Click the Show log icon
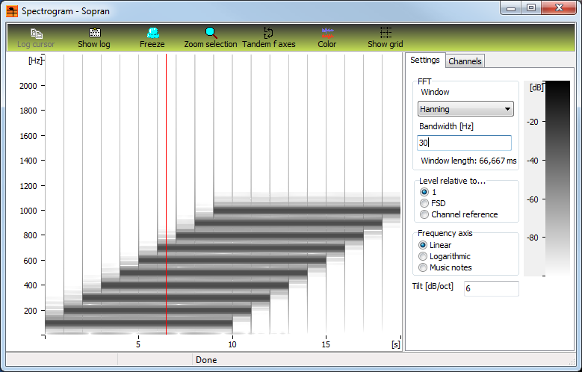The height and width of the screenshot is (372, 582). [x=94, y=34]
